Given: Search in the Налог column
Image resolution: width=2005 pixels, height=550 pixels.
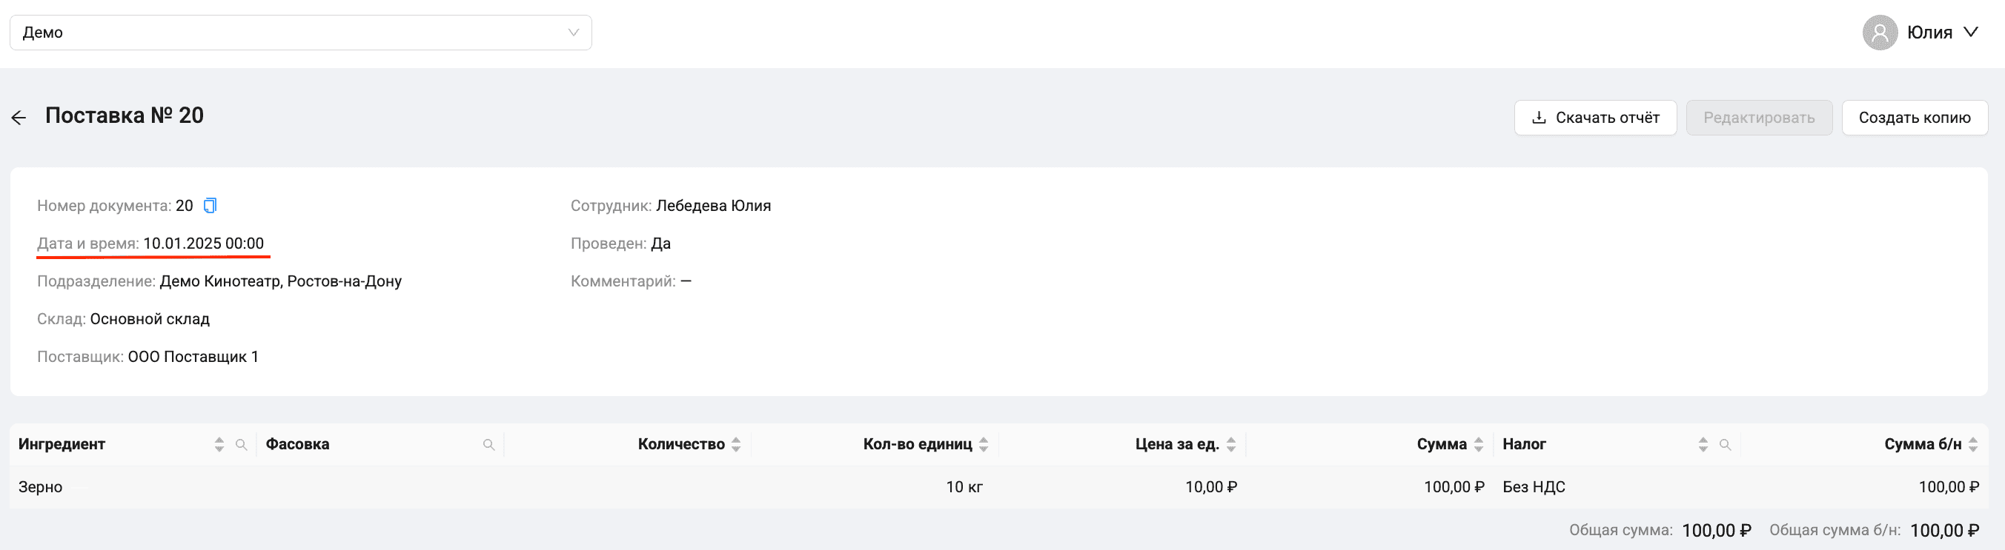Looking at the screenshot, I should (1725, 444).
